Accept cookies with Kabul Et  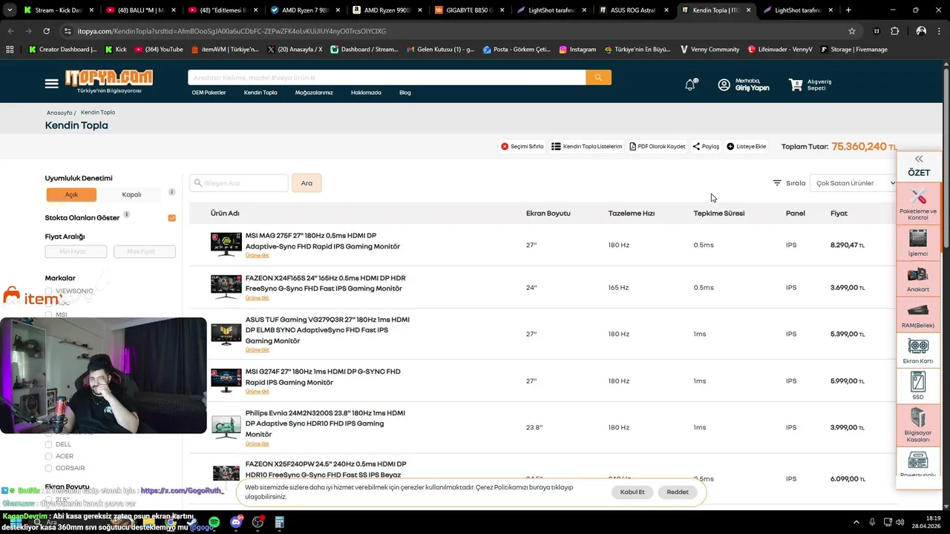click(632, 492)
